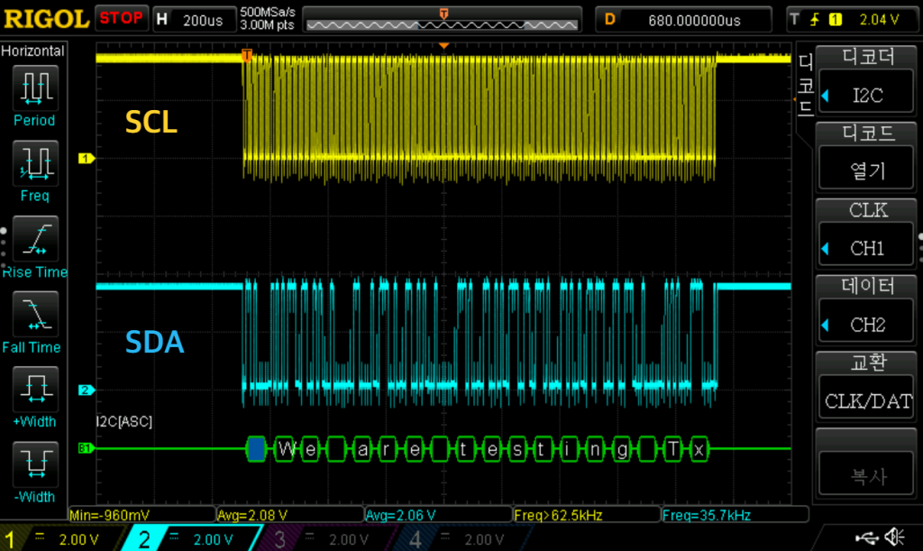Select the Freq measurement icon

pos(34,164)
